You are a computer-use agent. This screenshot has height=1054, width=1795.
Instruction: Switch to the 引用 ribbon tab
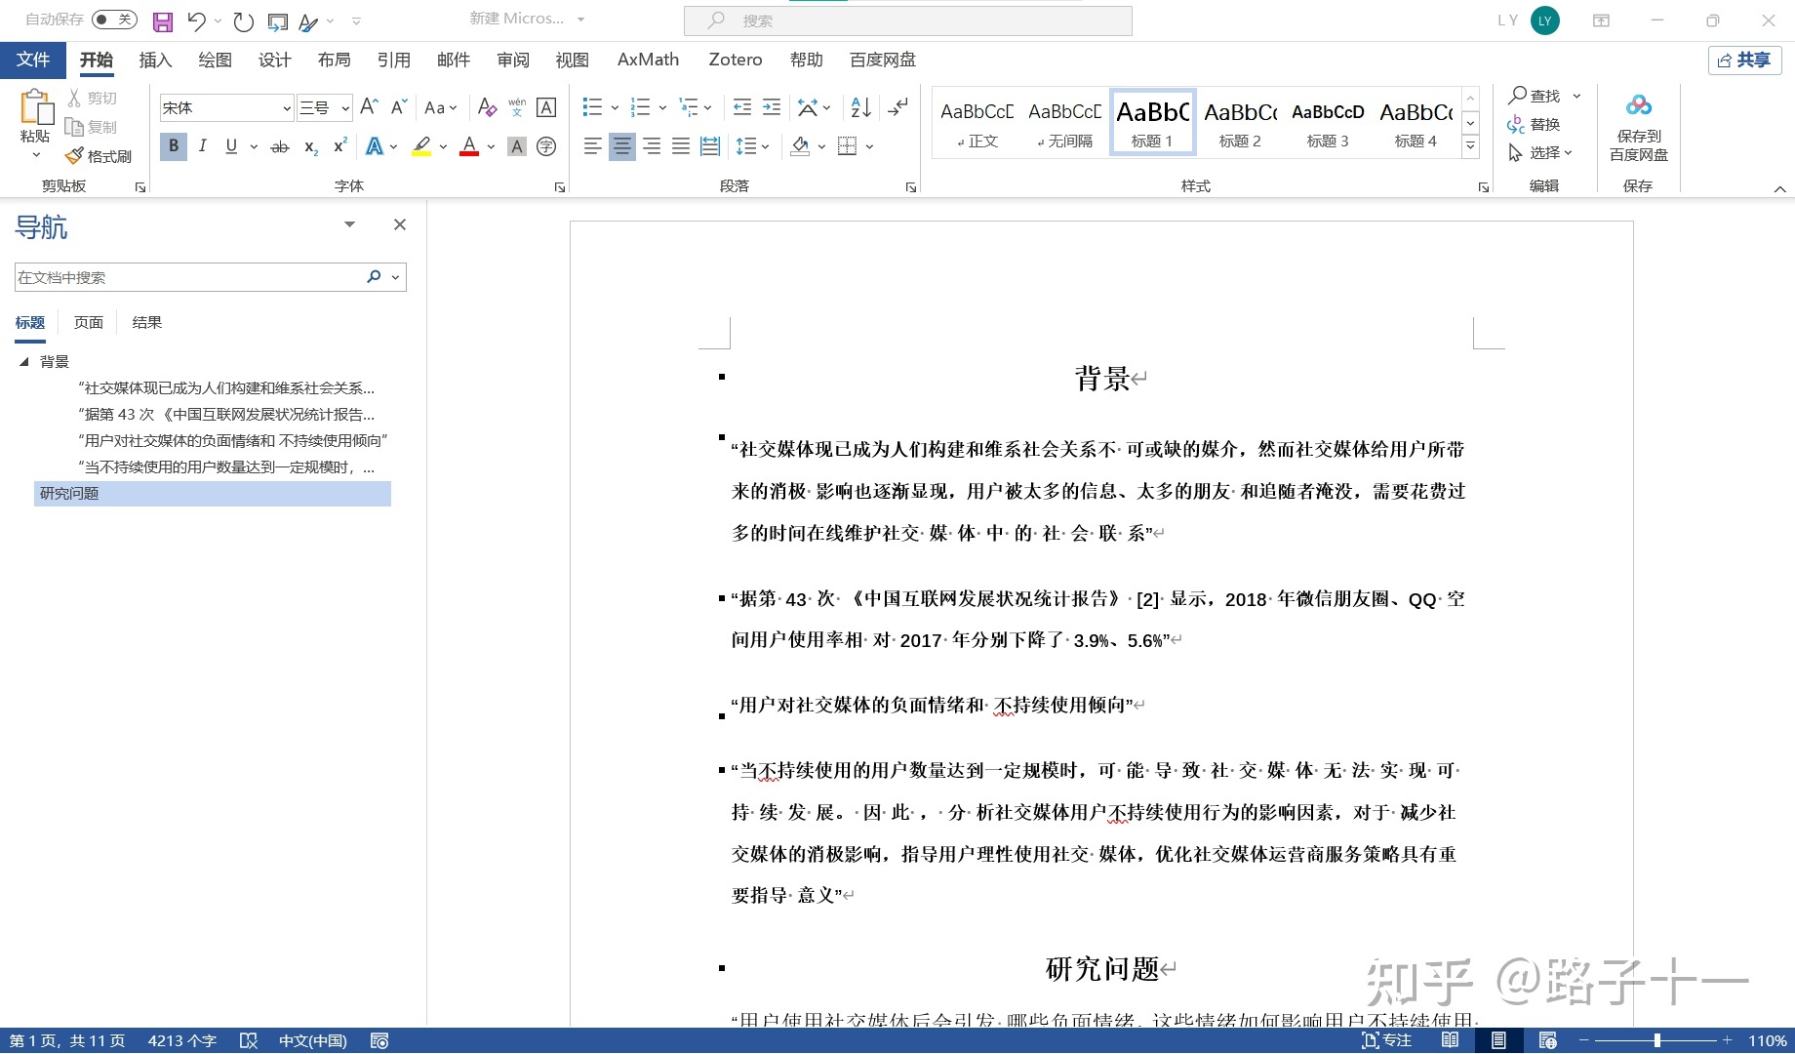(393, 60)
